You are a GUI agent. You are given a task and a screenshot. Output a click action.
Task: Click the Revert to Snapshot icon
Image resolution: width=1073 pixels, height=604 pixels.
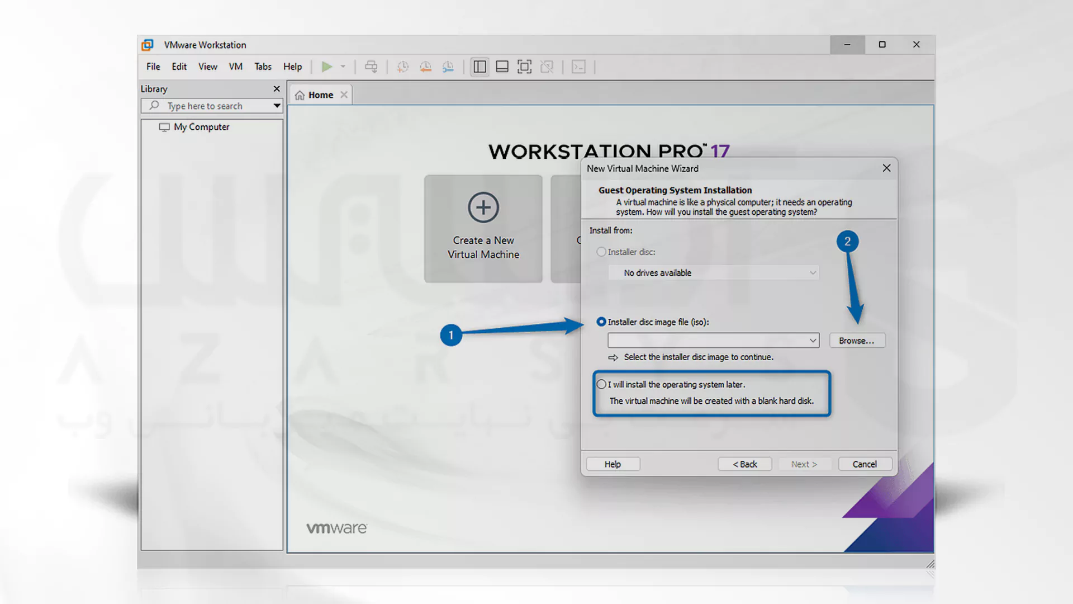coord(425,67)
